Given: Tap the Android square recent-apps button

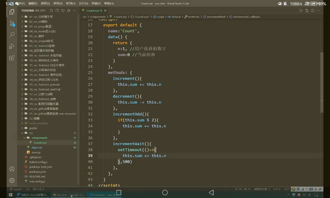Looking at the screenshot, I should click(x=119, y=193).
